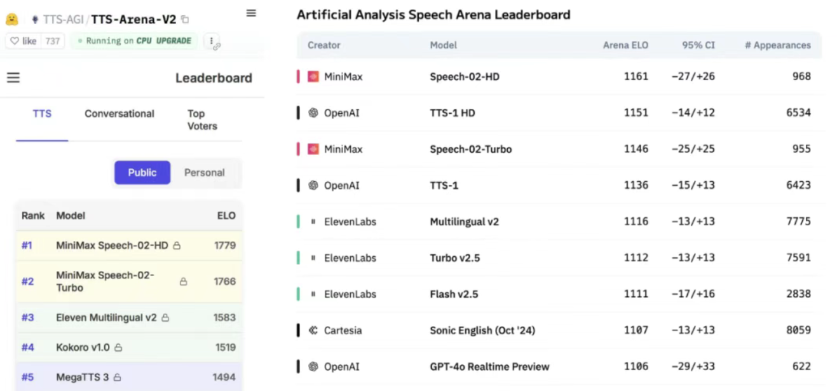This screenshot has width=837, height=391.
Task: Select the TTS tab
Action: (42, 114)
